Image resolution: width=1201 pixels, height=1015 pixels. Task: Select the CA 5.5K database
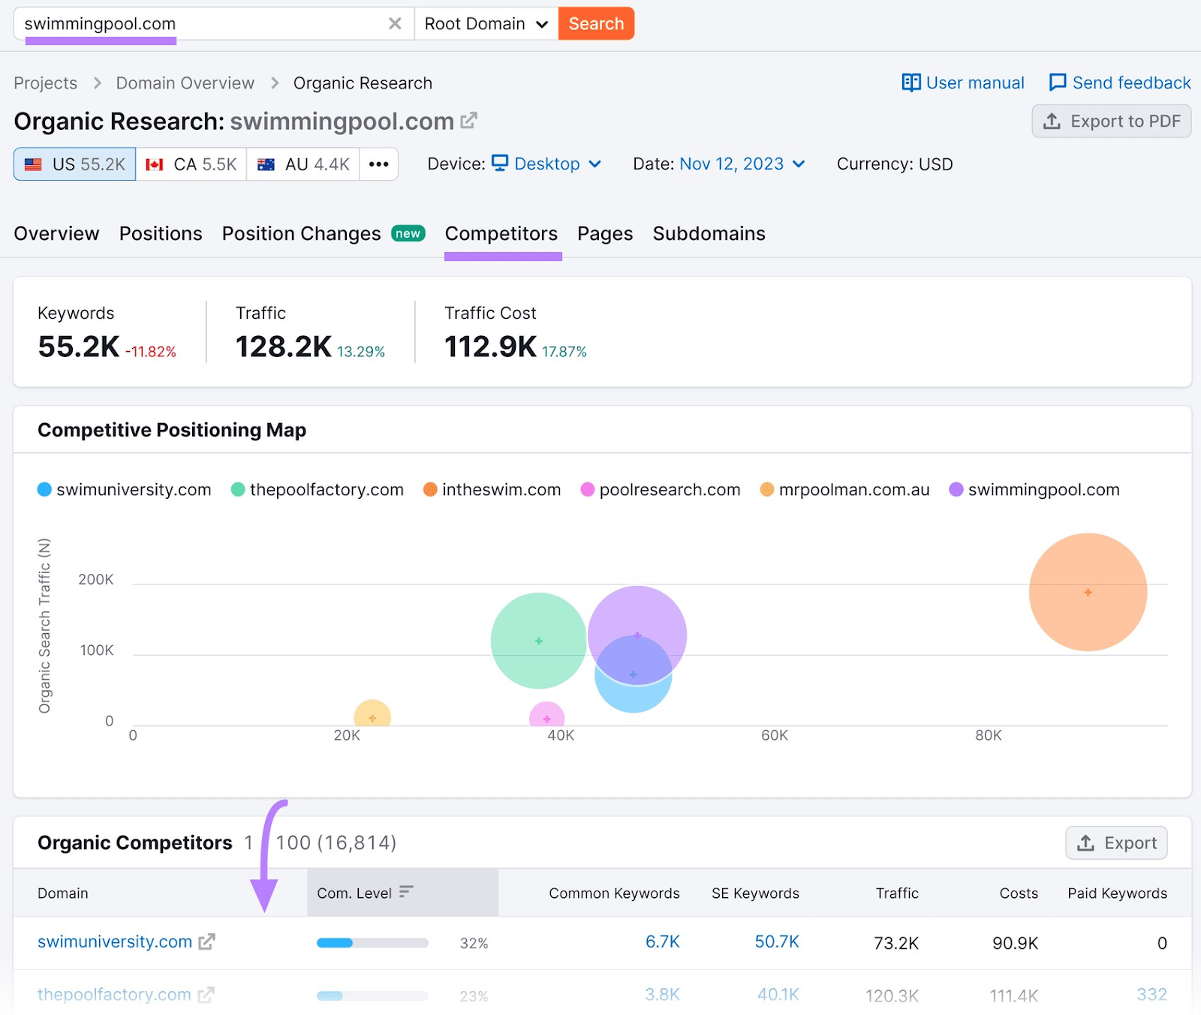pyautogui.click(x=191, y=164)
